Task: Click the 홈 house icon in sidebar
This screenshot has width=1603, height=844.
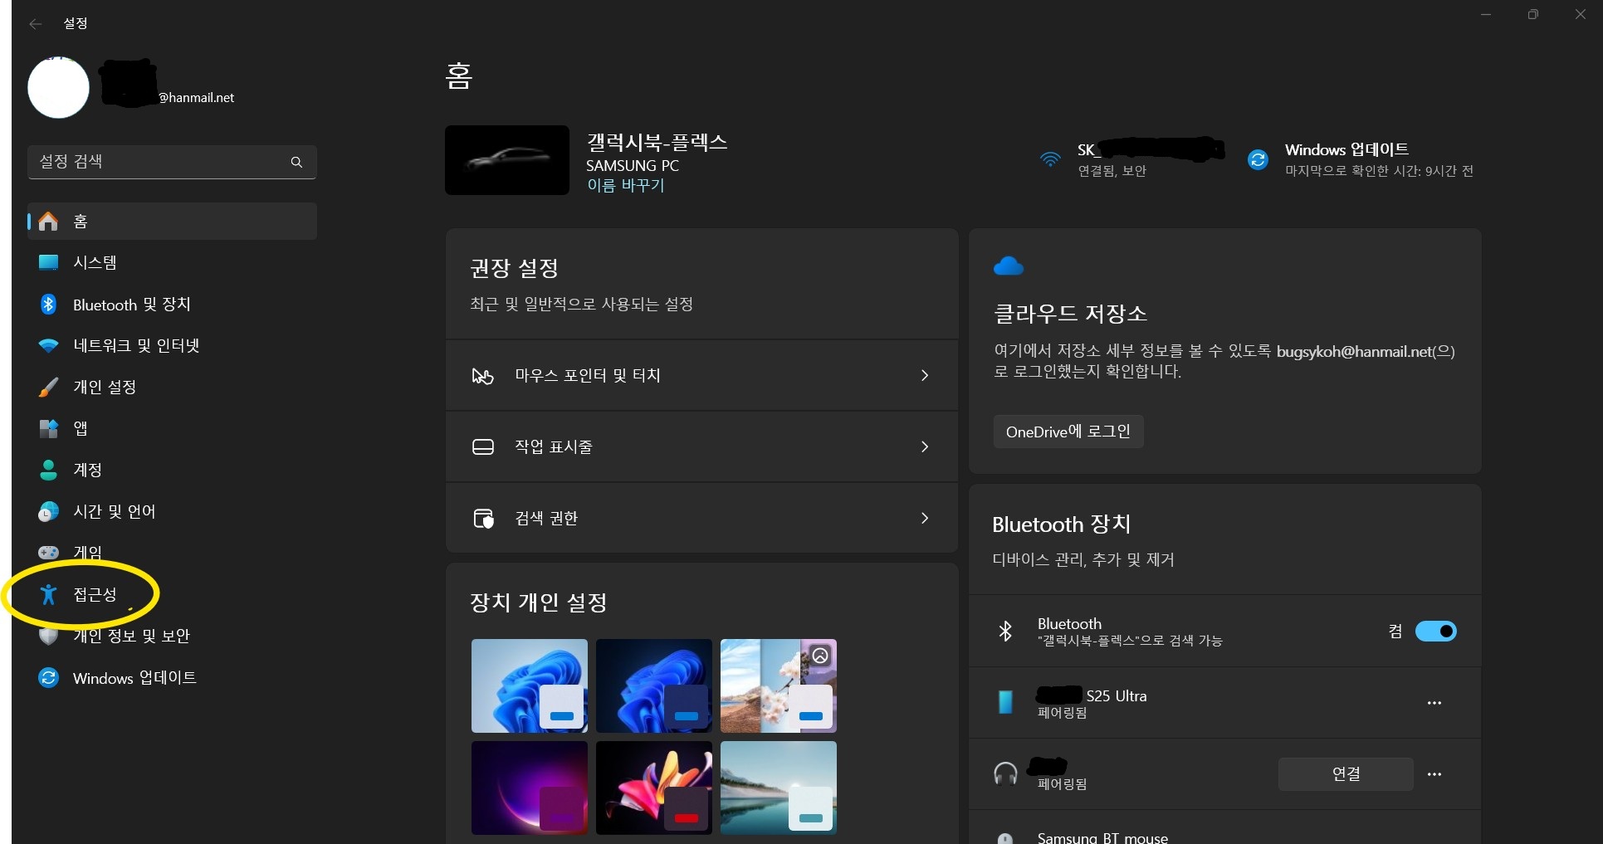Action: (x=49, y=222)
